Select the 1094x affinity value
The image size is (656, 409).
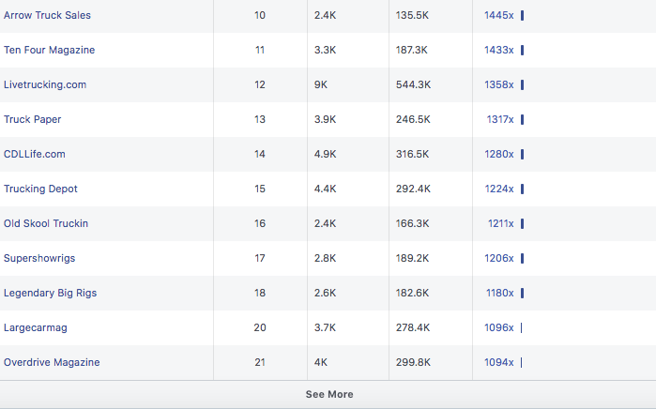498,362
